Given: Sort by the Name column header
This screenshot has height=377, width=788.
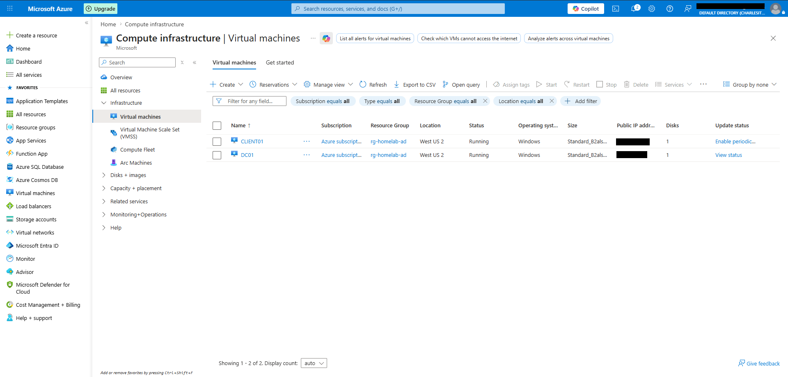Looking at the screenshot, I should (x=241, y=126).
